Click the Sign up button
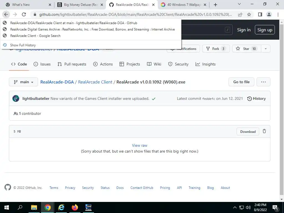This screenshot has height=213, width=284. click(x=265, y=30)
